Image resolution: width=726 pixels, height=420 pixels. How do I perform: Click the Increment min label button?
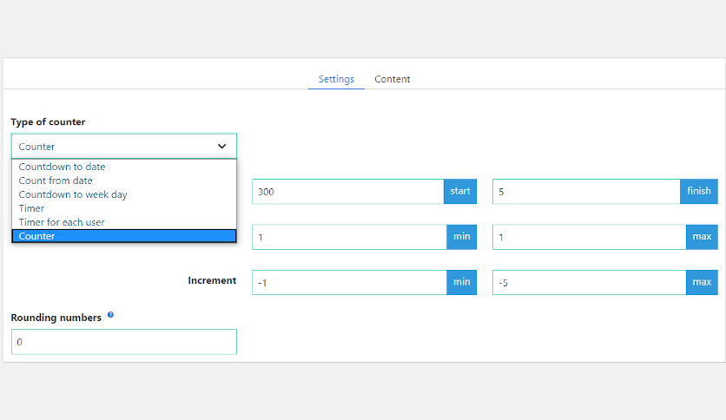pos(461,282)
